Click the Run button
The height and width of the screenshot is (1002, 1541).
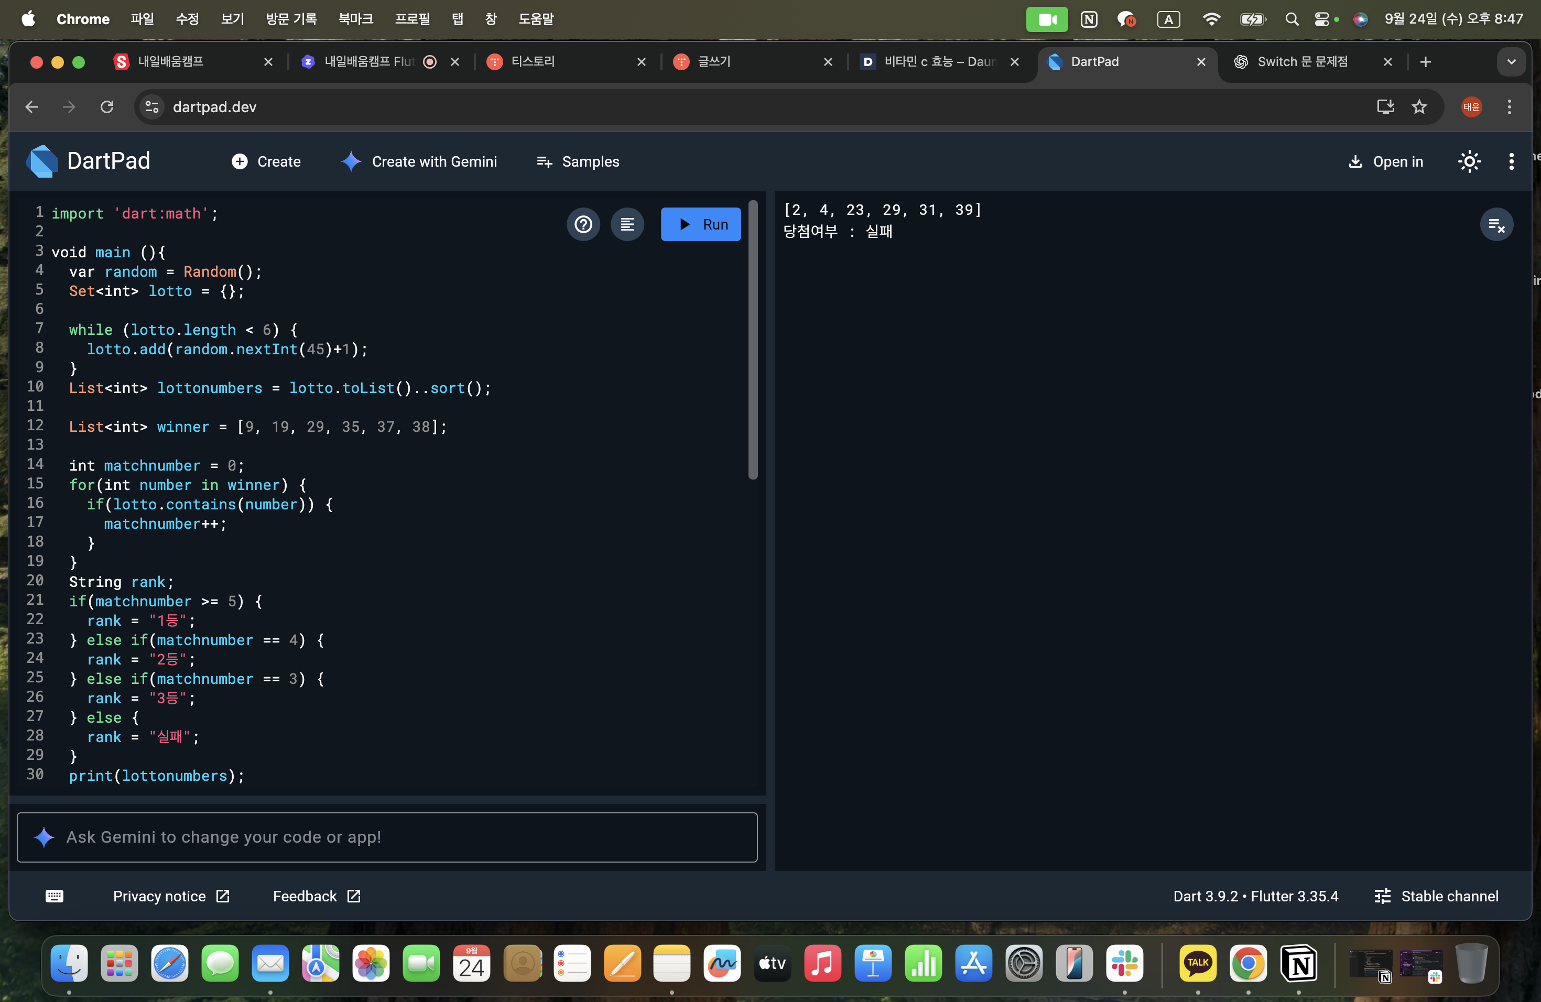coord(701,224)
